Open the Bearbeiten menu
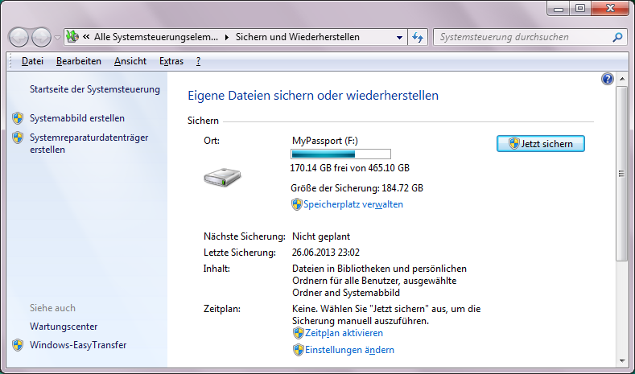Image resolution: width=635 pixels, height=374 pixels. coord(79,61)
